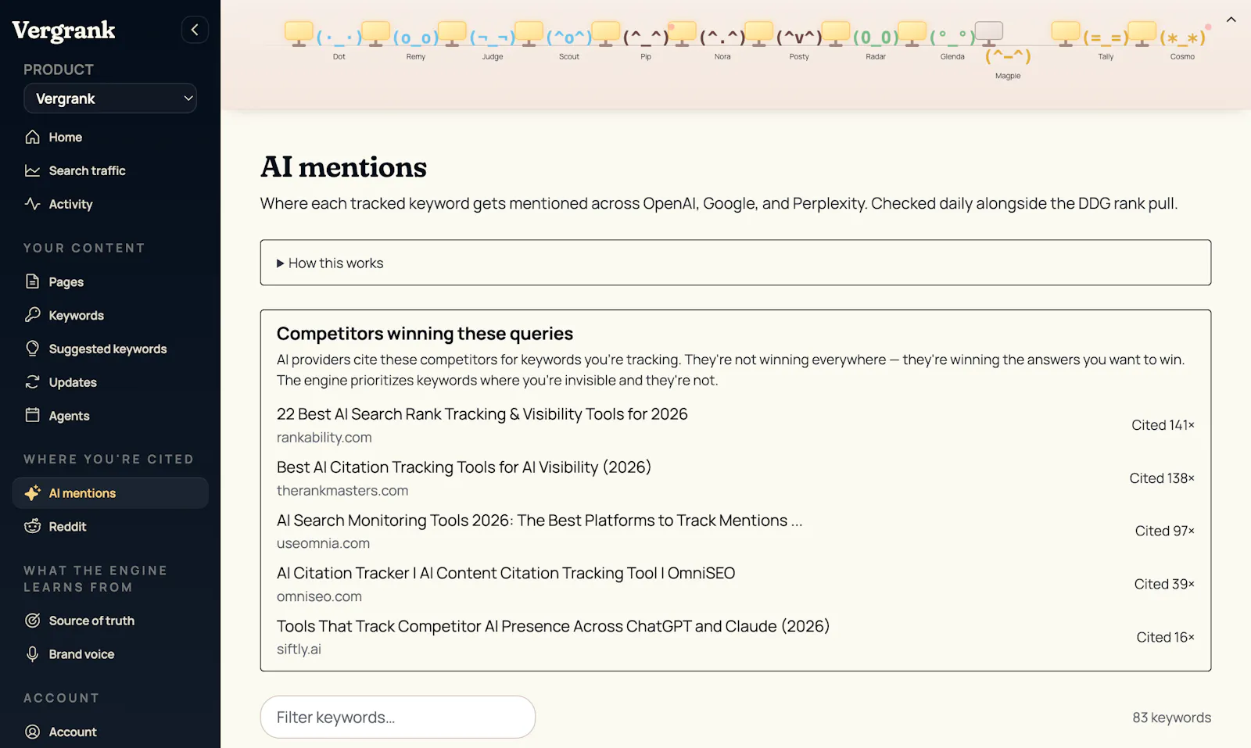The image size is (1251, 748).
Task: Open the Vergrank product dropdown
Action: click(110, 98)
